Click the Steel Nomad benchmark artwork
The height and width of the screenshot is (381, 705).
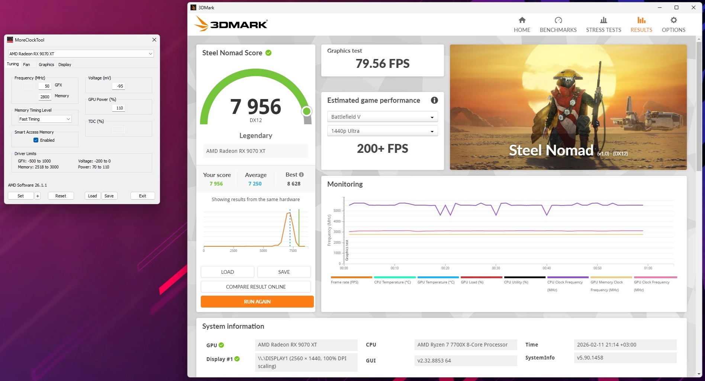pyautogui.click(x=568, y=107)
